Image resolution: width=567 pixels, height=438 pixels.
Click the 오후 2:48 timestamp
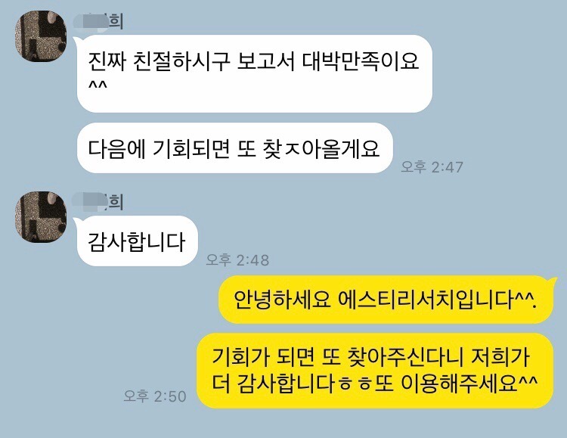point(237,259)
